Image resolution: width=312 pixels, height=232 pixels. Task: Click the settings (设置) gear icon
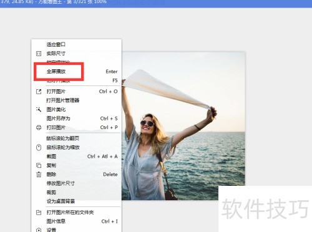[39, 230]
